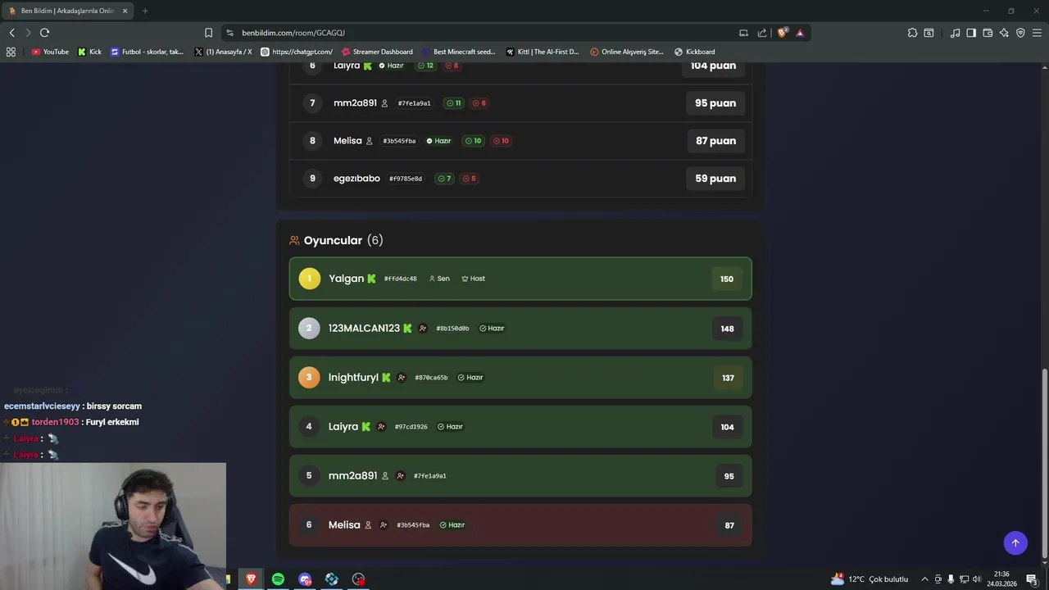Click the page vertical scrollbar thumb
The width and height of the screenshot is (1049, 590).
pos(1044,463)
